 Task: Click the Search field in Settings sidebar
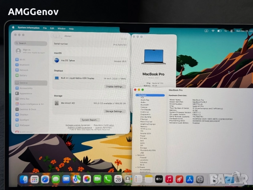(31, 43)
